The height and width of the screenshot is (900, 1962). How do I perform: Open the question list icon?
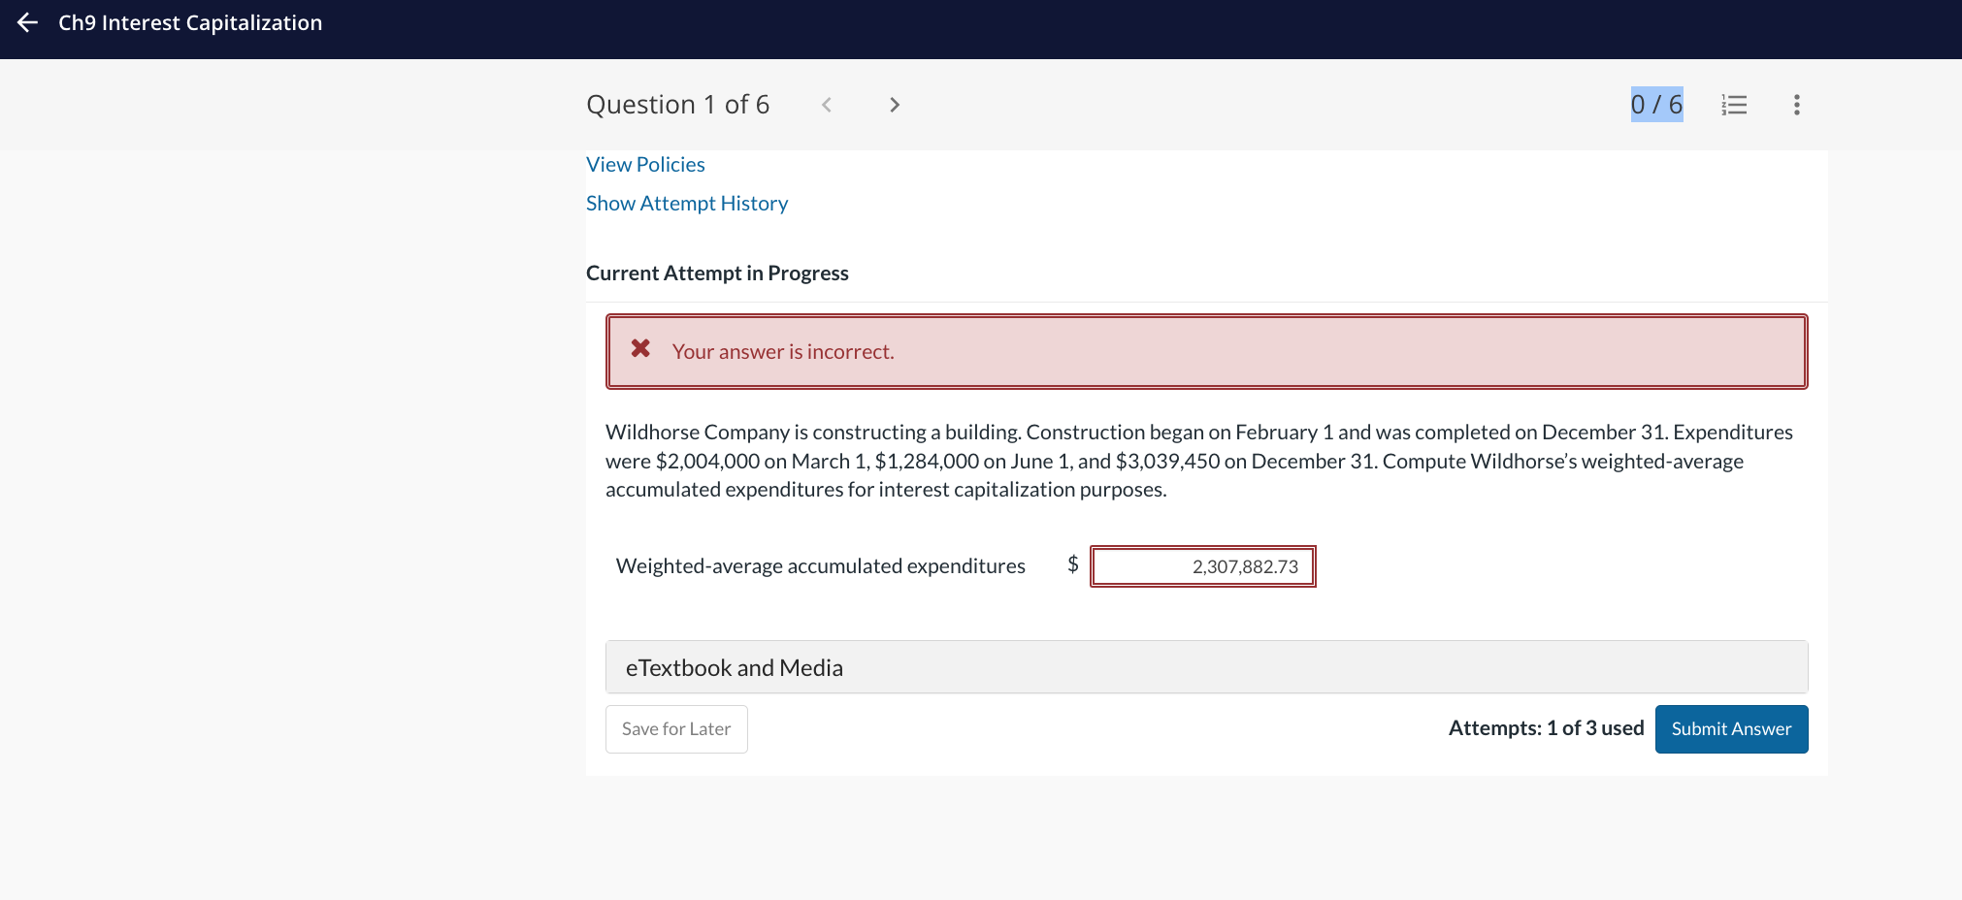tap(1734, 105)
